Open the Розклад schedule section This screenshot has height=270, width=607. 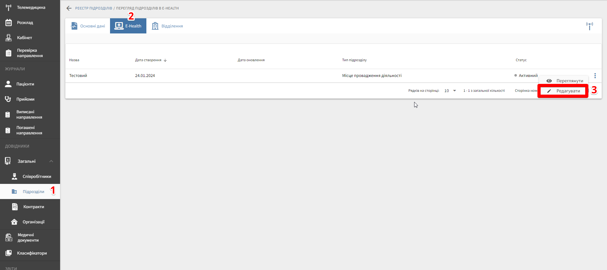(25, 23)
